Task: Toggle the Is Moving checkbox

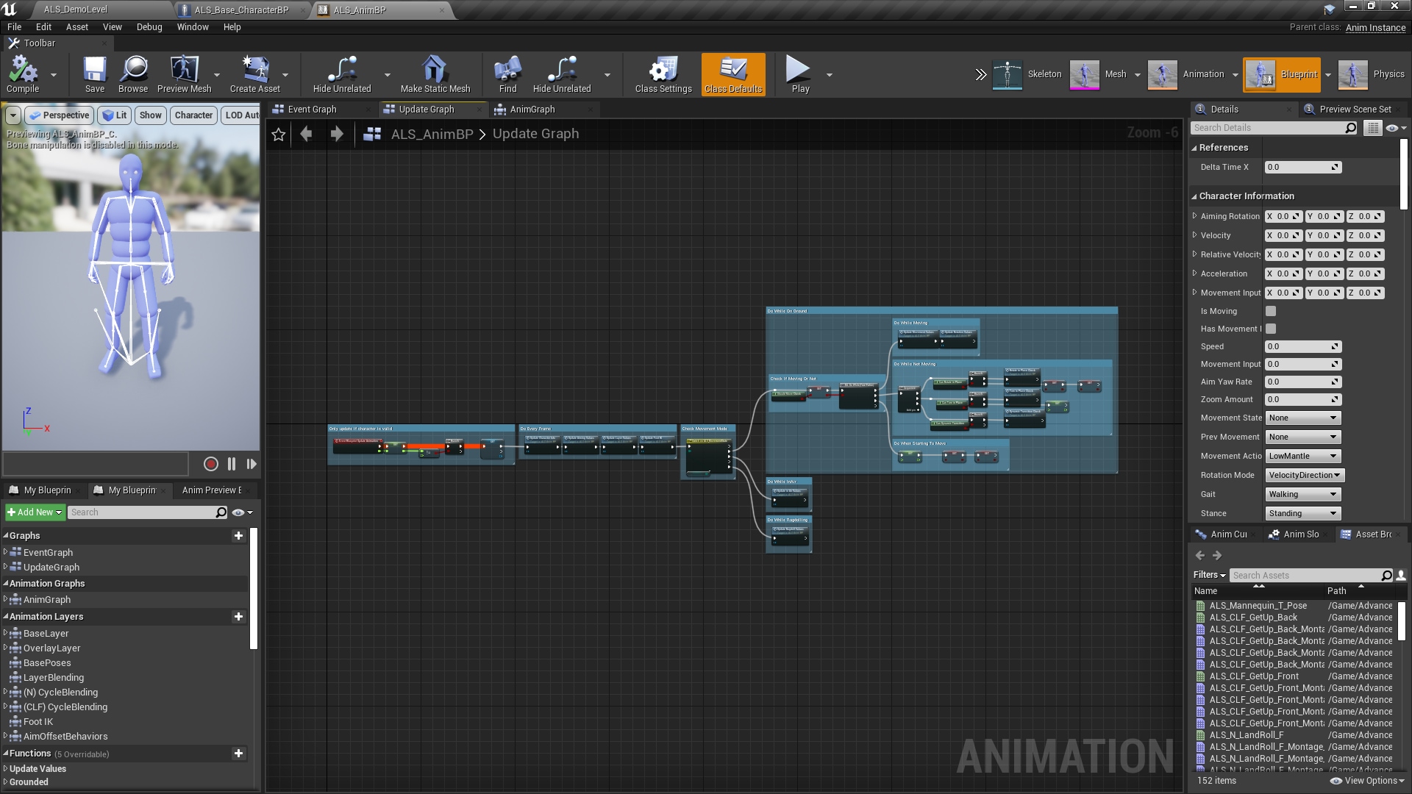Action: tap(1271, 311)
